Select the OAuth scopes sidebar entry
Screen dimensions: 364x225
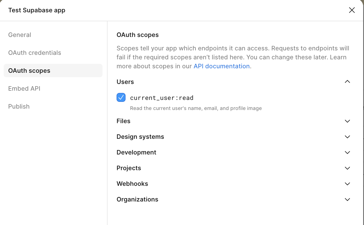(29, 71)
